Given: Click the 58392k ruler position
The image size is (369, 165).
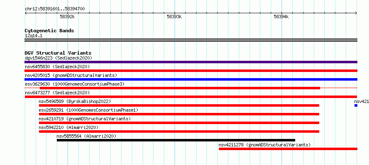Looking at the screenshot, I should pos(67,17).
